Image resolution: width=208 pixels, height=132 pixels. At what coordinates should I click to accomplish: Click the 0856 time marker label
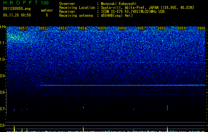[122, 28]
